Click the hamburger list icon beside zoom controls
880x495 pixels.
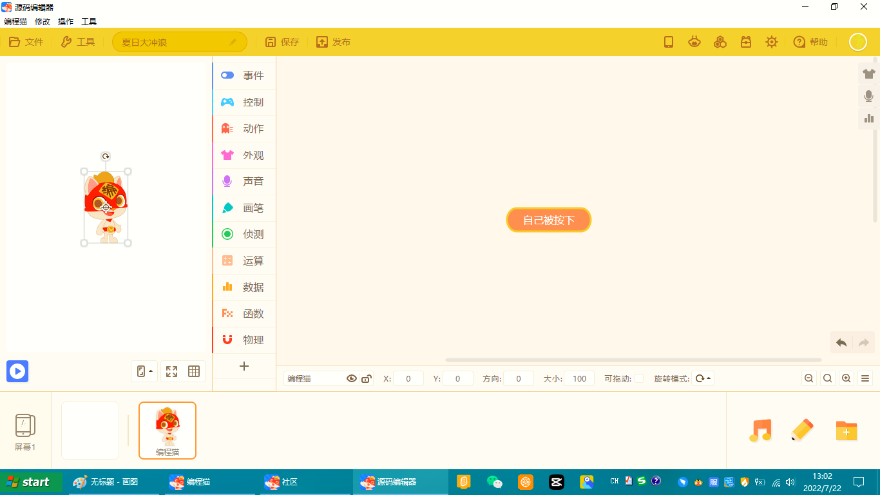[866, 378]
